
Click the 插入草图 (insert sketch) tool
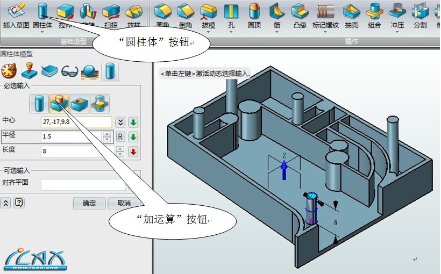pos(16,15)
